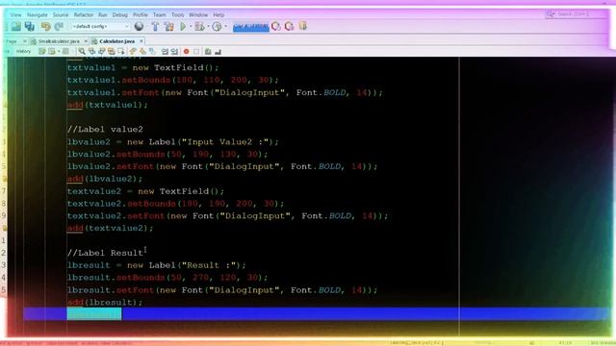
Task: Open the Source menu
Action: [x=61, y=14]
